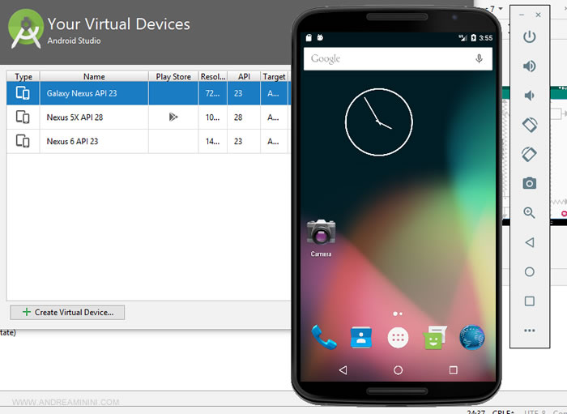
Task: Tap the microphone in Google search bar
Action: click(x=480, y=58)
